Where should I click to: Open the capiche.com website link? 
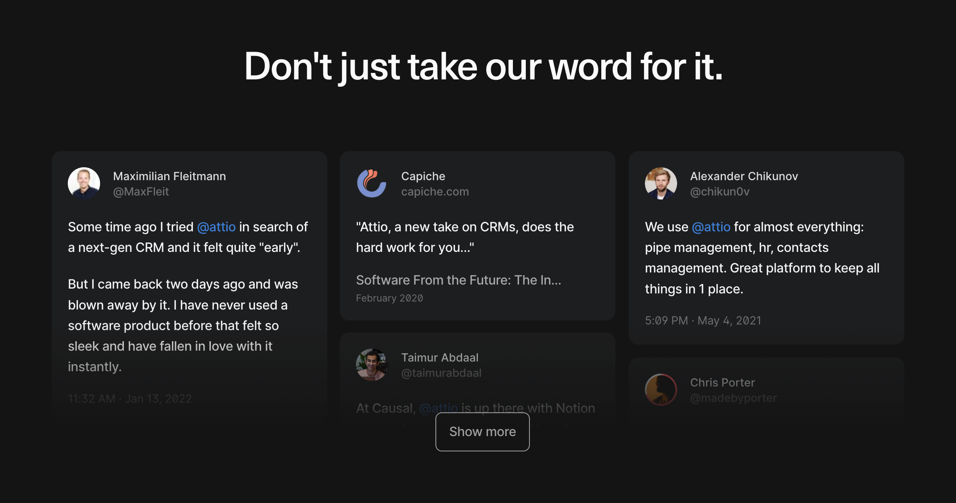tap(435, 191)
